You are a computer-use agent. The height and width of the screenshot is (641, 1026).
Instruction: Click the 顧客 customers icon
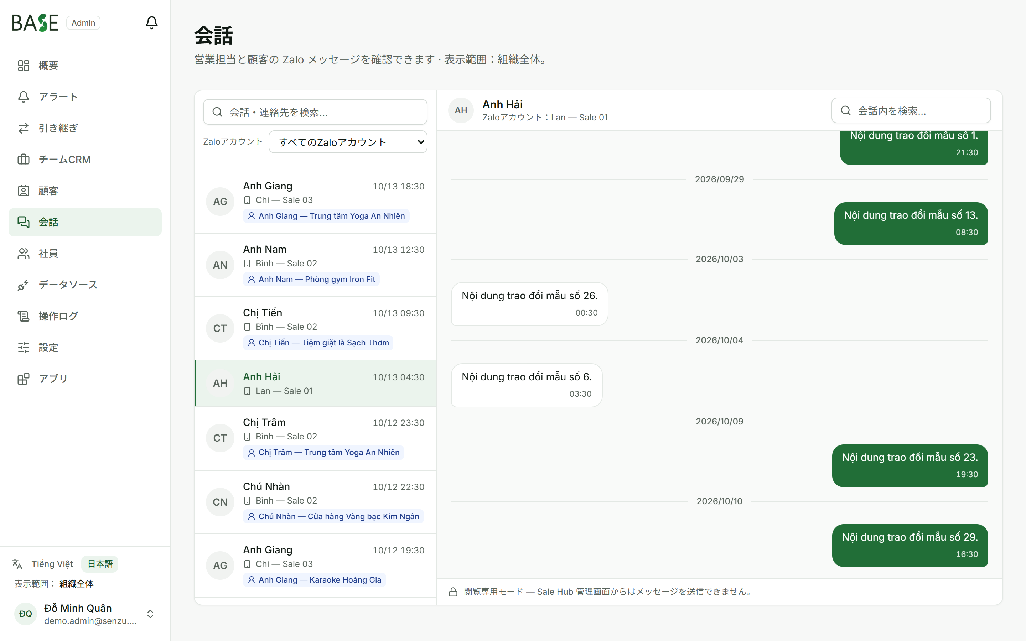[x=23, y=191]
